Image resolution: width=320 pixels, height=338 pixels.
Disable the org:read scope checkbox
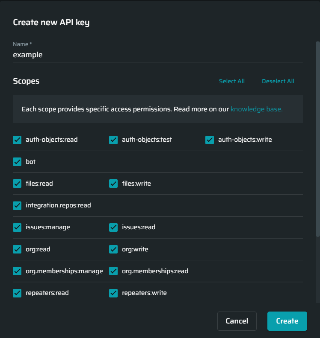pos(17,249)
